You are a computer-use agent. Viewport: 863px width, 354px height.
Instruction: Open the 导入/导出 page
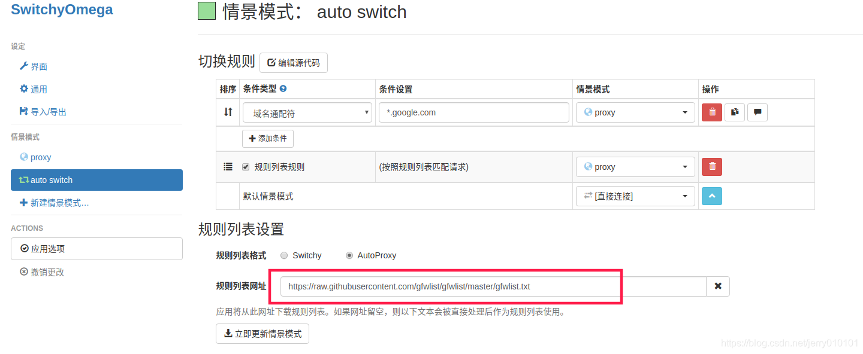click(43, 112)
